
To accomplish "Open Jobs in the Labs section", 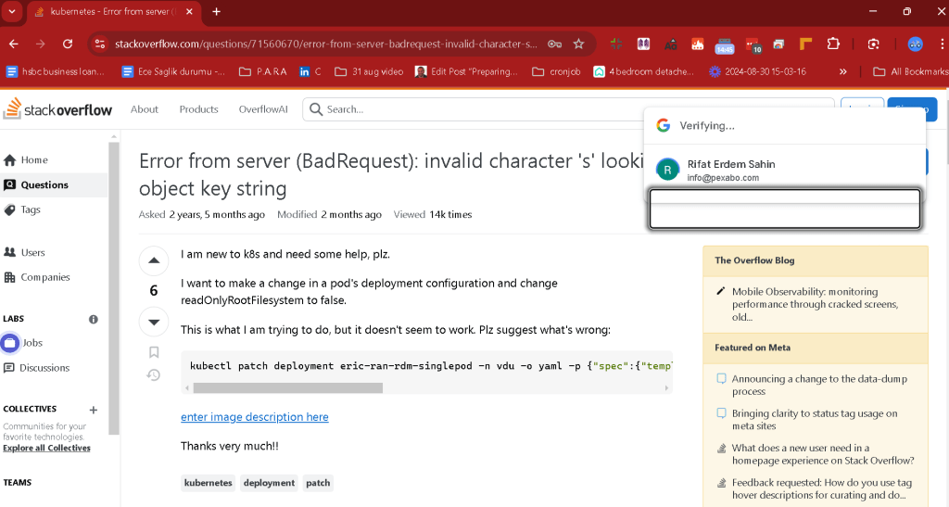I will pyautogui.click(x=23, y=343).
